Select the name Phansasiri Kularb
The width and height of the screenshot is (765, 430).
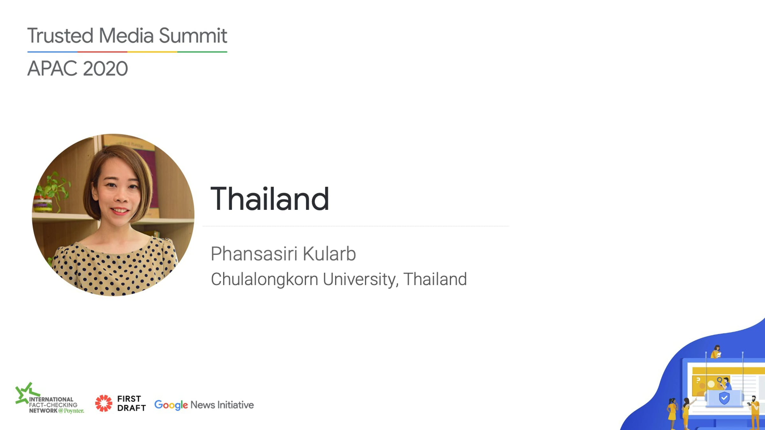pyautogui.click(x=283, y=254)
